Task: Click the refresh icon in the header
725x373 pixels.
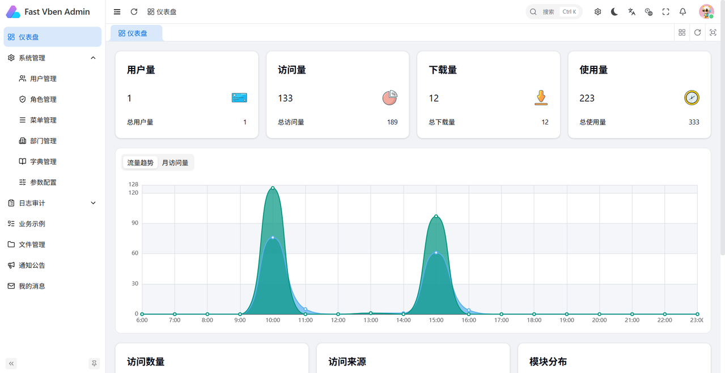Action: click(134, 11)
